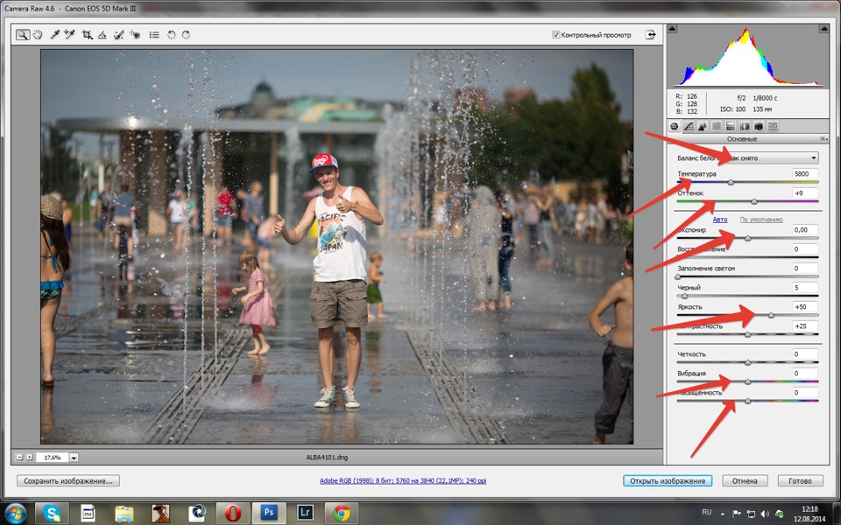Click the Черный slider handle
Image resolution: width=841 pixels, height=525 pixels.
click(x=684, y=297)
